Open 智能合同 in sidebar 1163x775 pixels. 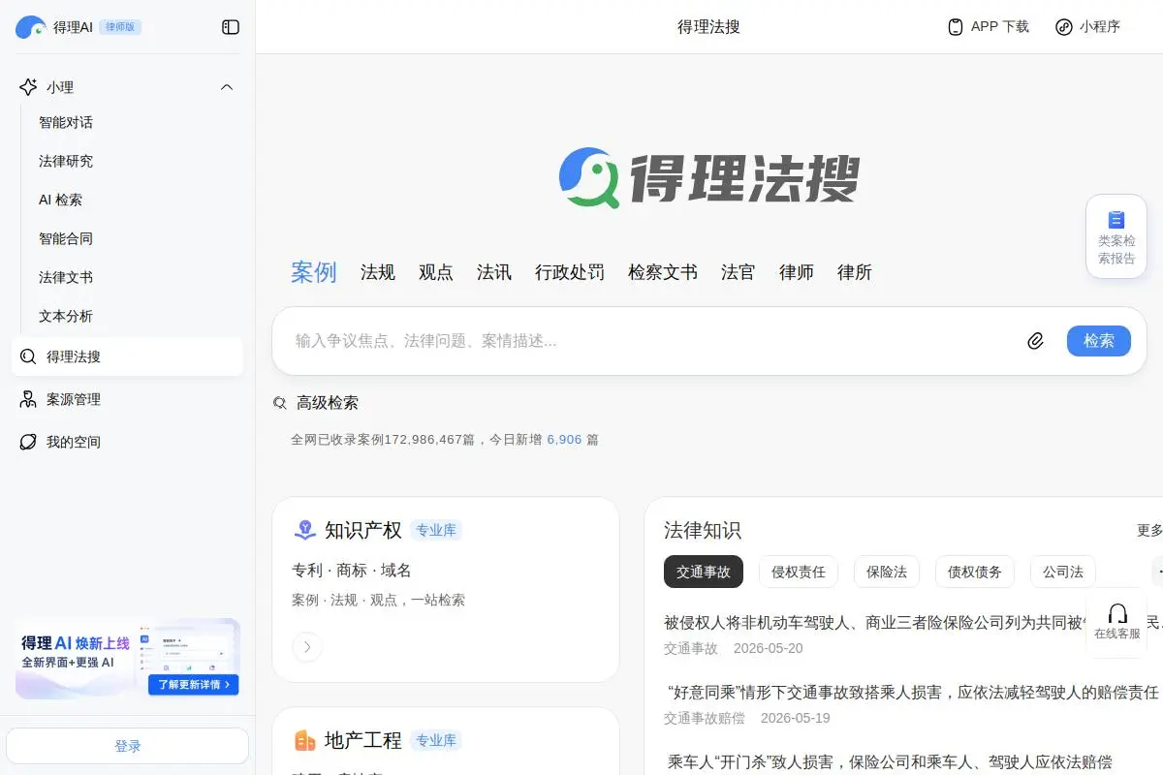[x=66, y=238]
